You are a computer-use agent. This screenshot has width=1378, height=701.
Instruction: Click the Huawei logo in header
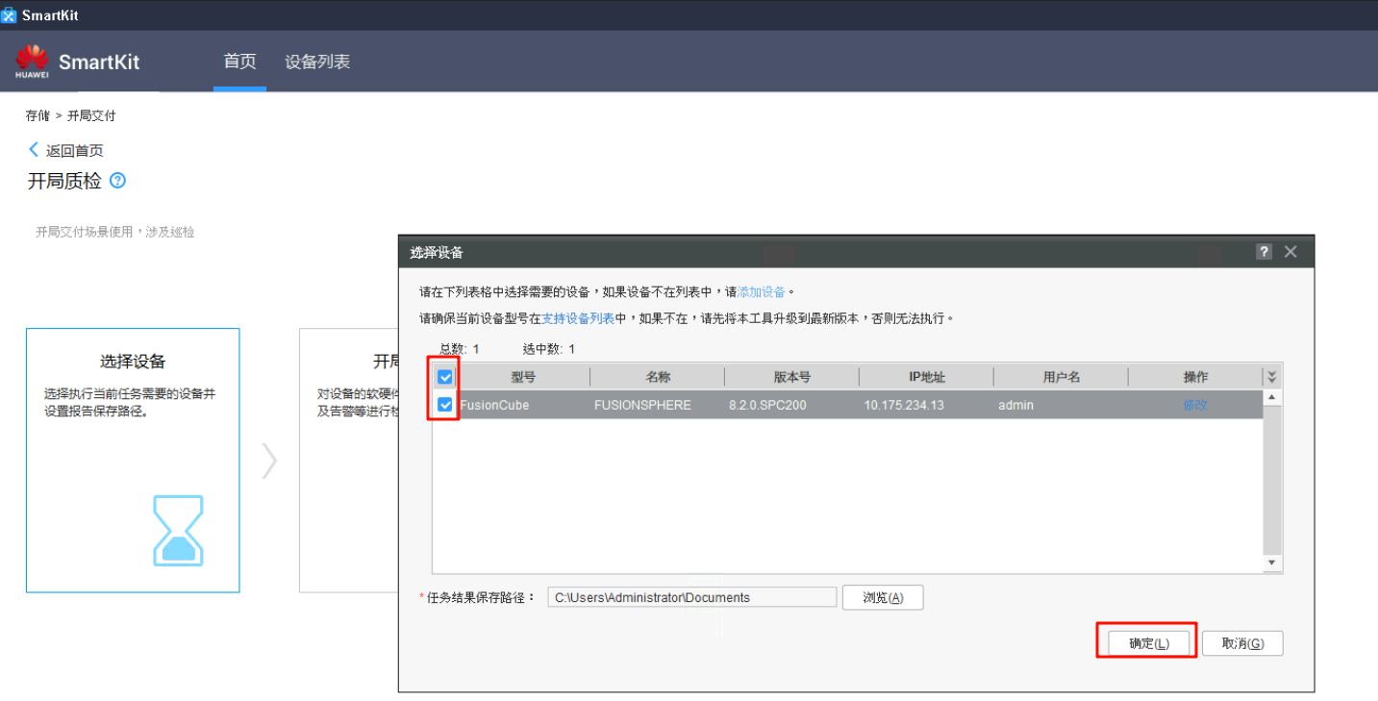[x=32, y=61]
